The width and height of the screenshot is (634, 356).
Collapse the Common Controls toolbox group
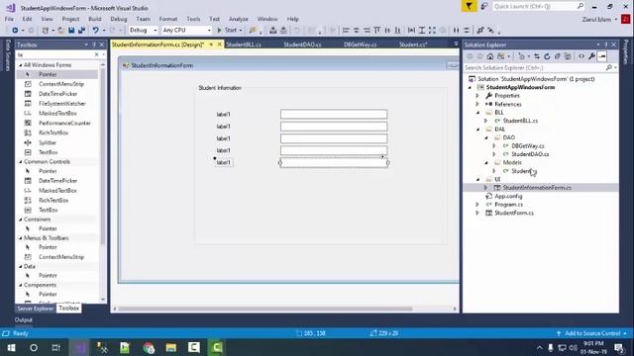(21, 161)
